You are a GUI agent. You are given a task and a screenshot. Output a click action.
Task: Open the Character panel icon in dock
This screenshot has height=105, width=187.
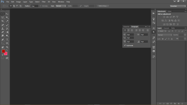[154, 28]
